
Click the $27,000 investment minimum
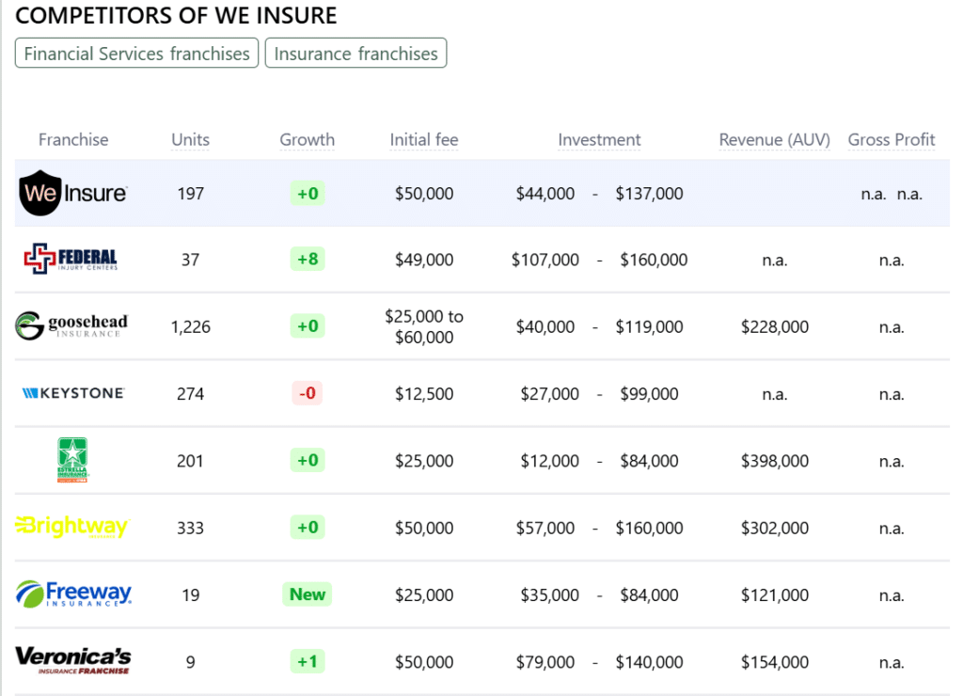click(549, 393)
